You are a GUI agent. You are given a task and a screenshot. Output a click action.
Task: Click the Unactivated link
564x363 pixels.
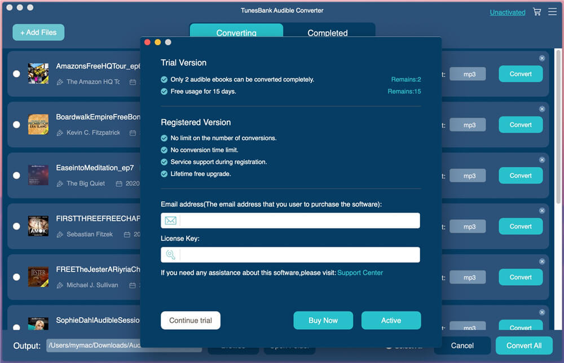coord(507,12)
